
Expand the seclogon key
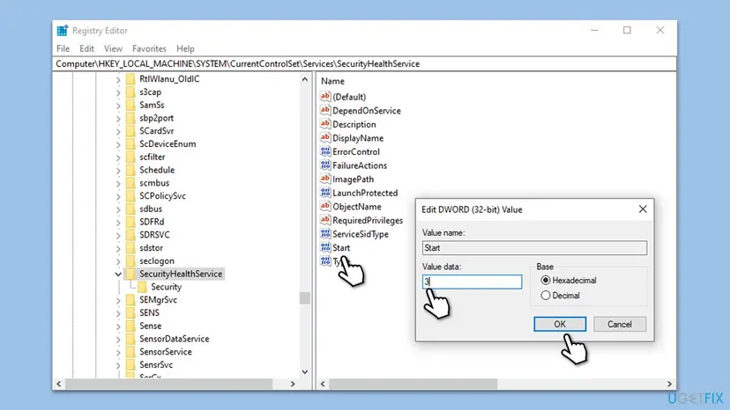pyautogui.click(x=118, y=261)
